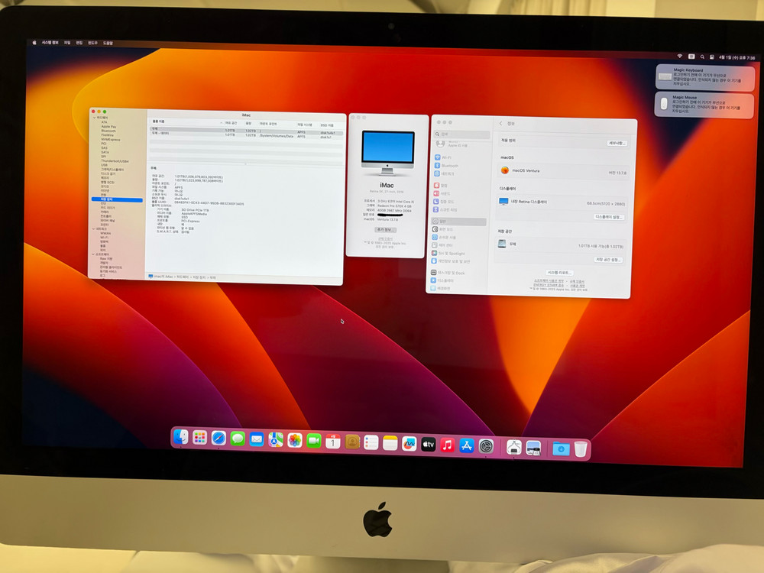Open the 파일 menu in menu bar
Image resolution: width=764 pixels, height=573 pixels.
[x=67, y=43]
